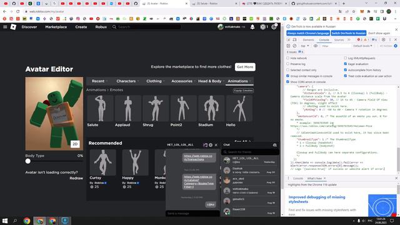Open DevTools settings gear

pos(383,40)
